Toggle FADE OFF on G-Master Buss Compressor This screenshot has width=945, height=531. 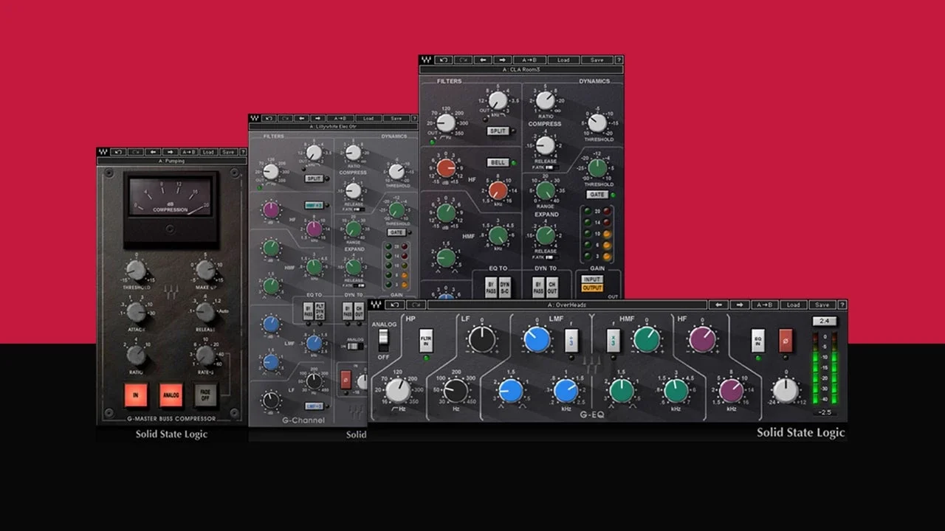[x=206, y=395]
